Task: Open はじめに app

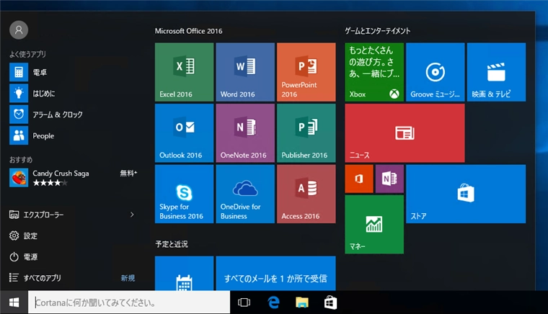Action: tap(74, 93)
